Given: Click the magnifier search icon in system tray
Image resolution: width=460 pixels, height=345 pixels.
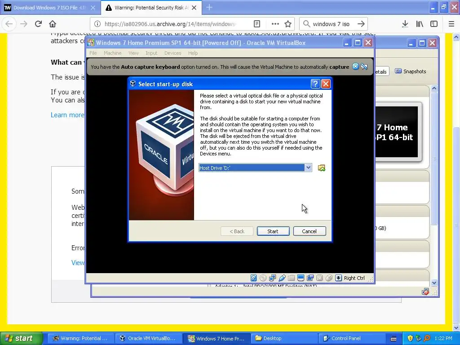Looking at the screenshot, I should point(427,338).
